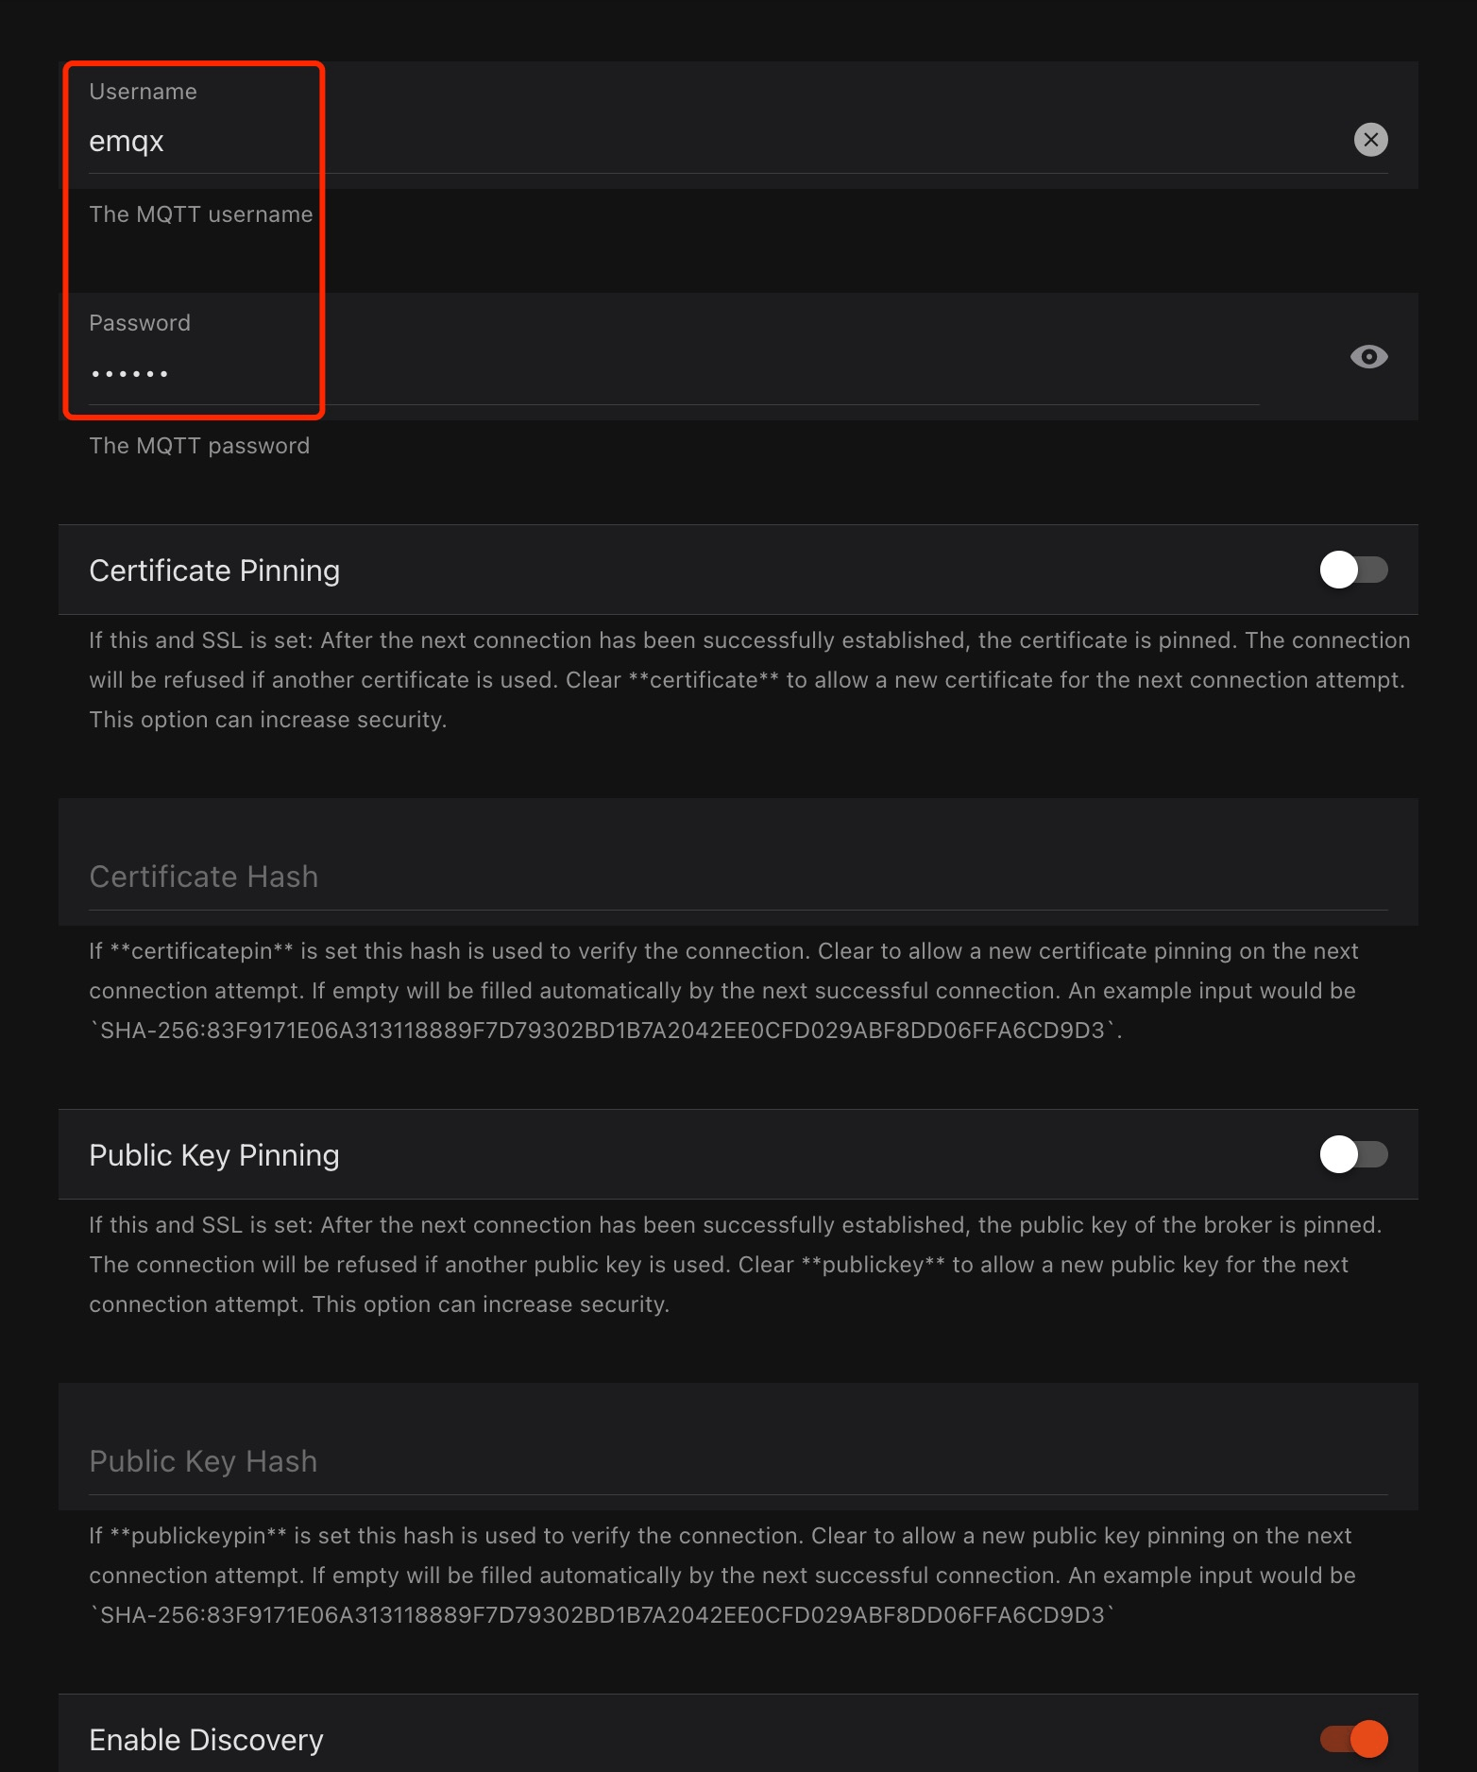The width and height of the screenshot is (1477, 1772).
Task: Enable Public Key Pinning
Action: pyautogui.click(x=1354, y=1154)
